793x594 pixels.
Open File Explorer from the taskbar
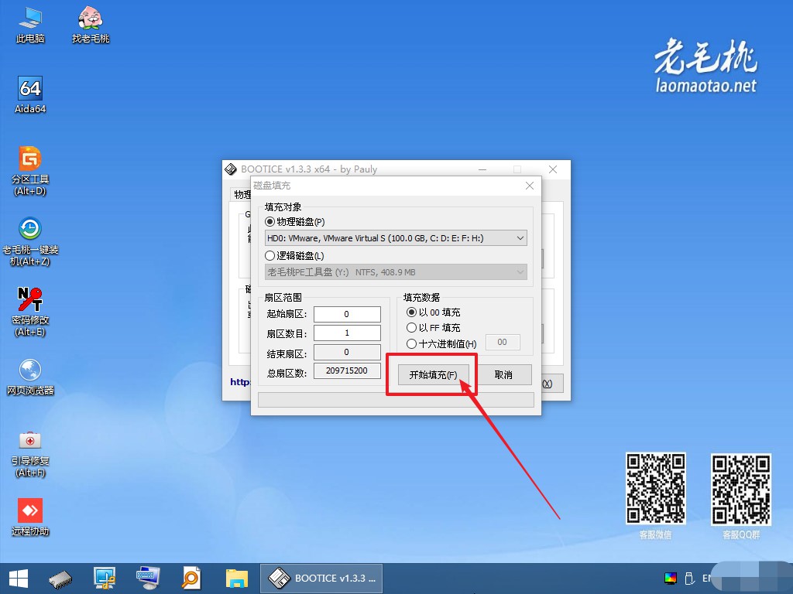[x=236, y=579]
